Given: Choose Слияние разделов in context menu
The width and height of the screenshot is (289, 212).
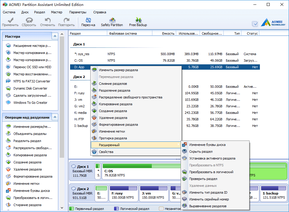Looking at the screenshot, I should tap(136, 84).
